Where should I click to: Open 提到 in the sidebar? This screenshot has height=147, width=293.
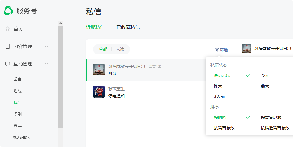click(x=18, y=114)
